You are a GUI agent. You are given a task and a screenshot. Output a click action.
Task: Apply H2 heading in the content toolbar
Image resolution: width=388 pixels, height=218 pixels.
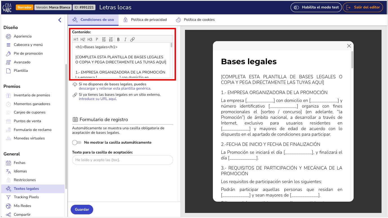click(83, 39)
